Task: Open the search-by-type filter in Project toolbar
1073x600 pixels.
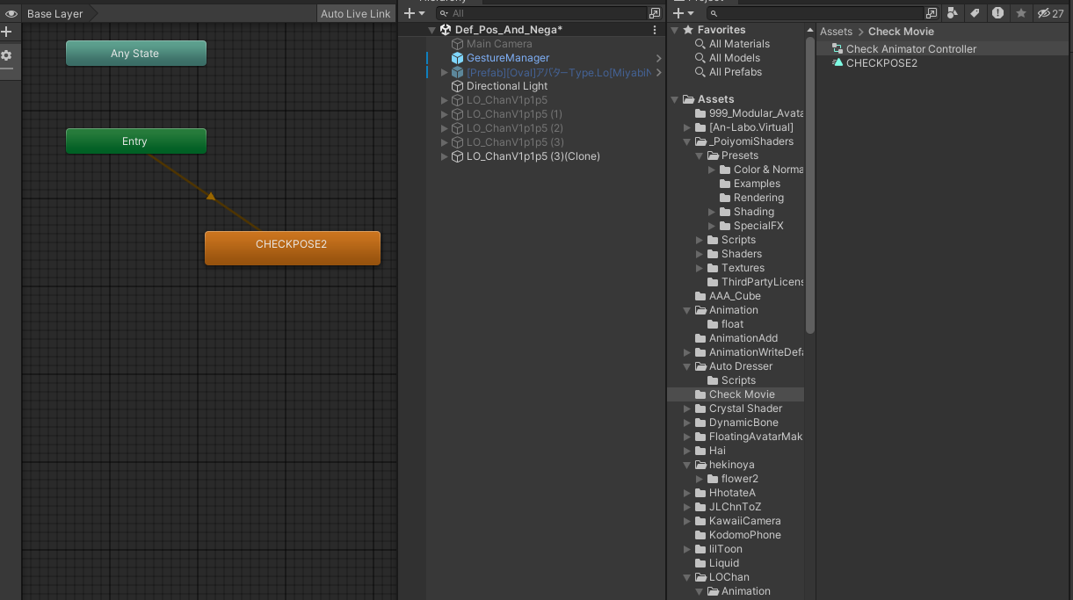Action: point(952,11)
